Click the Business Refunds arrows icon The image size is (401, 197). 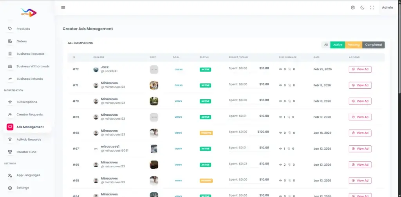(10, 79)
